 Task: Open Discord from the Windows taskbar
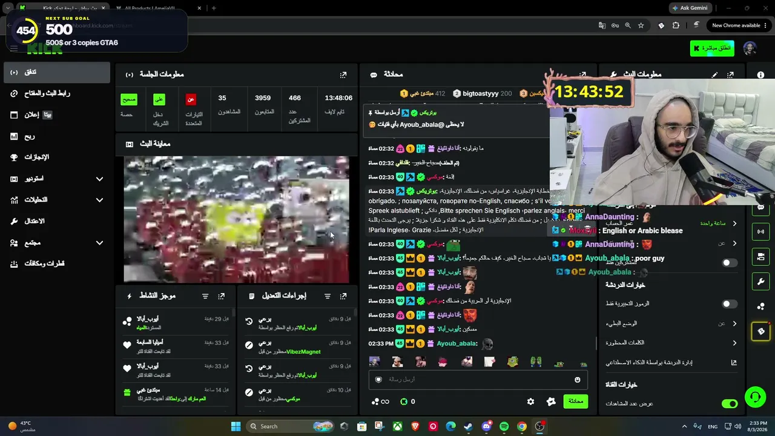click(486, 426)
